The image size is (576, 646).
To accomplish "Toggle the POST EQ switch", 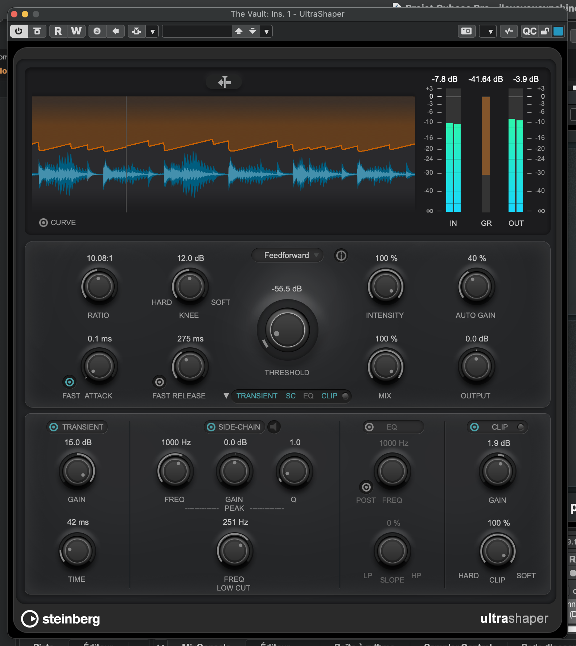I will coord(366,487).
